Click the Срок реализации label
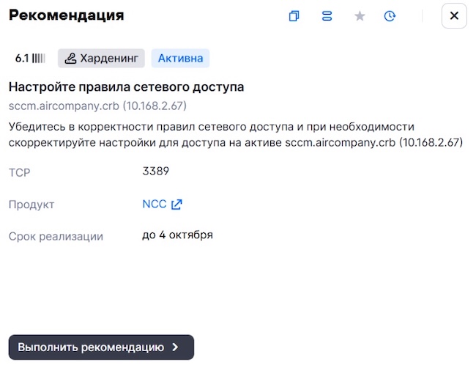The image size is (476, 368). coord(56,236)
